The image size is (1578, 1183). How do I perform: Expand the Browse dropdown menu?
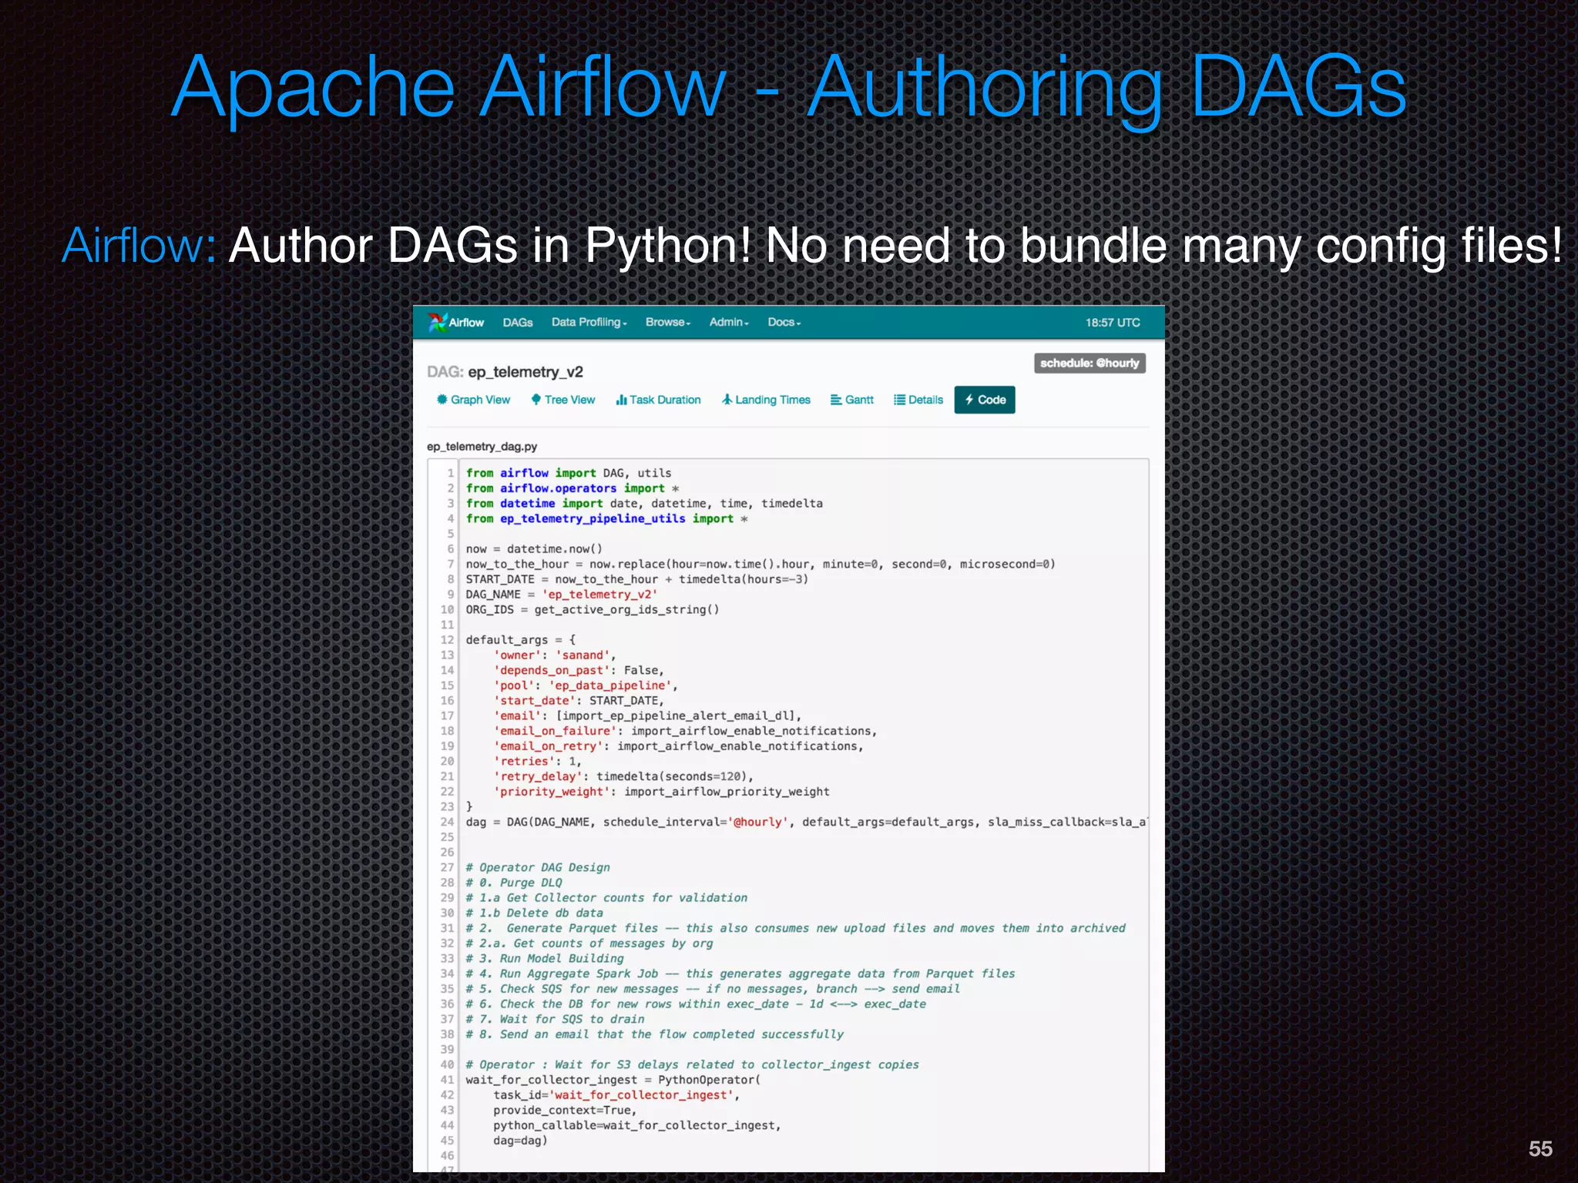click(668, 323)
